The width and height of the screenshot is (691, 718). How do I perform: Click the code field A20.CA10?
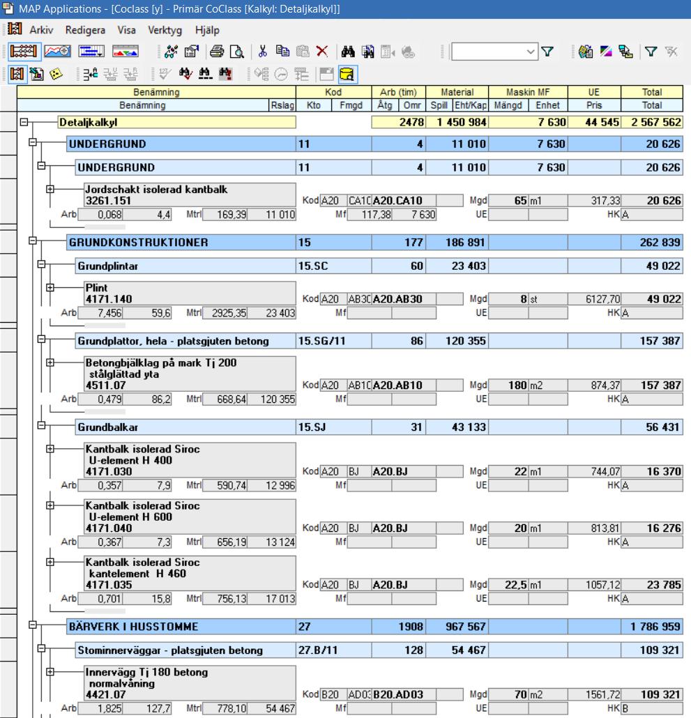tap(404, 201)
